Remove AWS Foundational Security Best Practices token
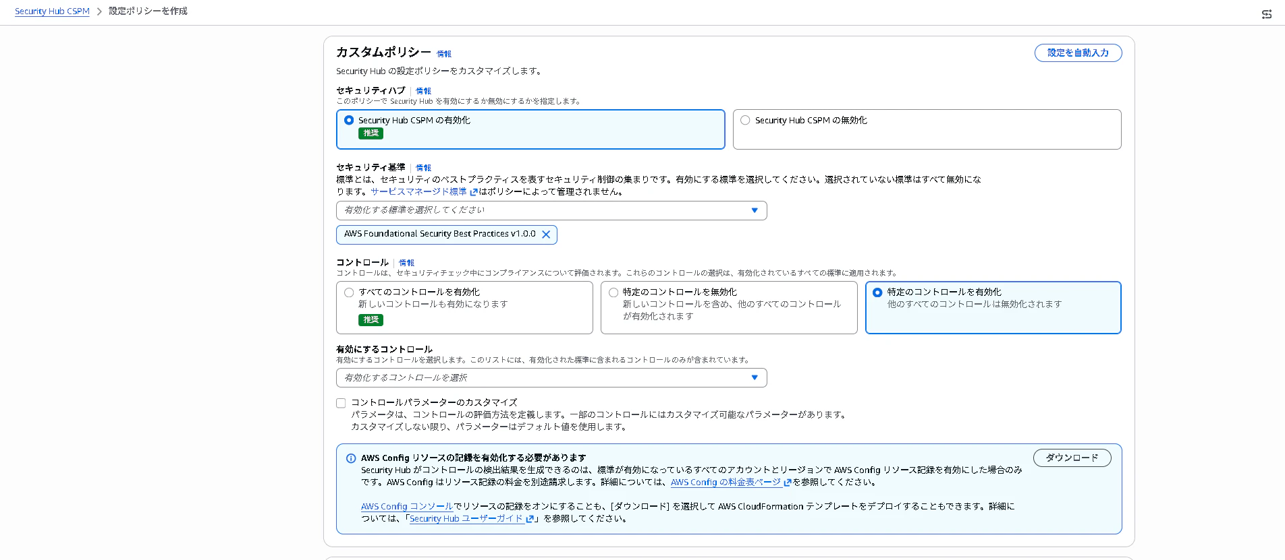Image resolution: width=1285 pixels, height=560 pixels. tap(546, 235)
